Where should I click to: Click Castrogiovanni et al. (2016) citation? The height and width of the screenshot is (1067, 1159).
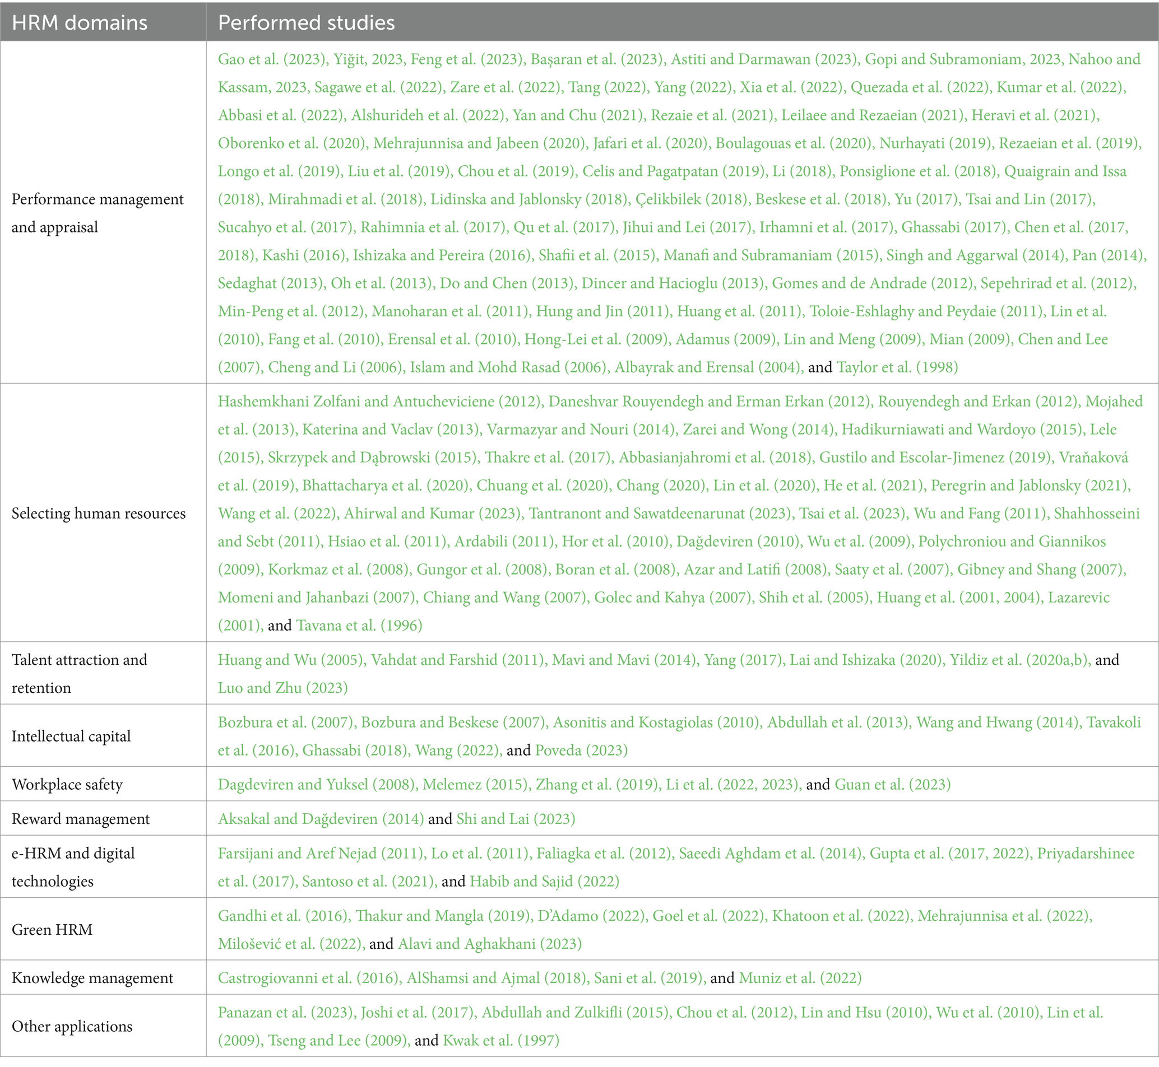tap(309, 977)
